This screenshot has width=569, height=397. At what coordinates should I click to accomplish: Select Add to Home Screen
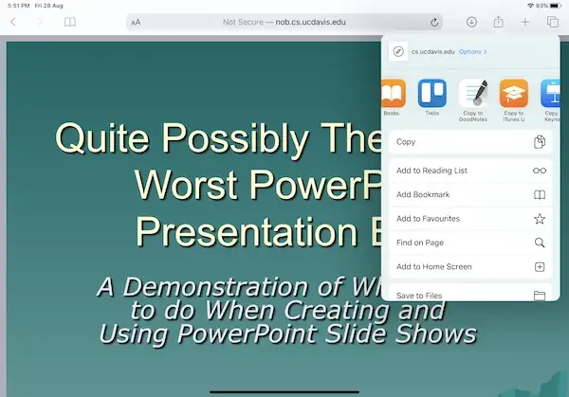tap(470, 267)
